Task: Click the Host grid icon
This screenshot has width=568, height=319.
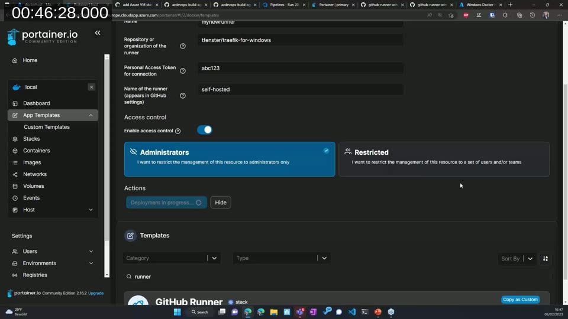Action: (15, 210)
